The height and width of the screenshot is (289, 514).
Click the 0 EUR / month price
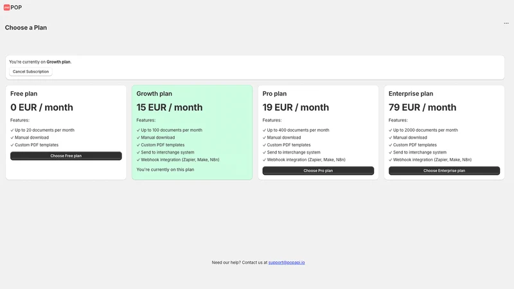tap(42, 107)
